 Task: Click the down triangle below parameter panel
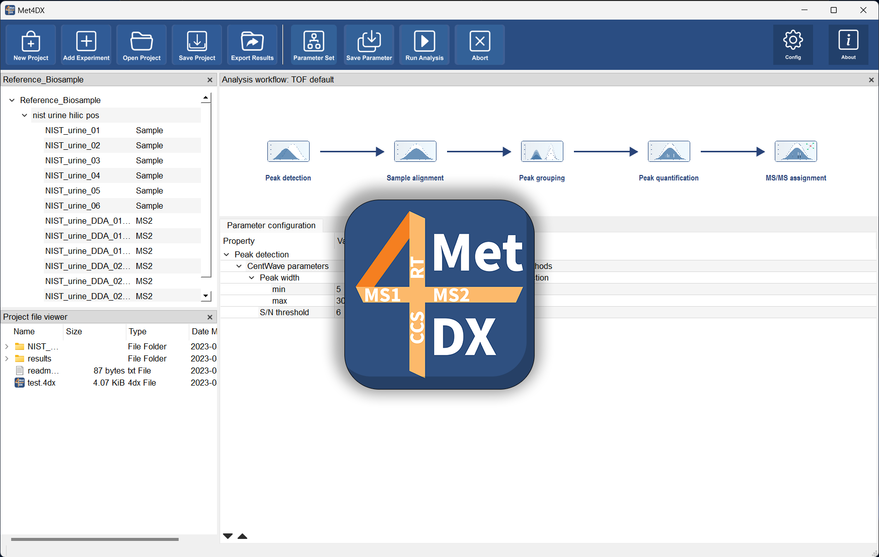click(228, 536)
